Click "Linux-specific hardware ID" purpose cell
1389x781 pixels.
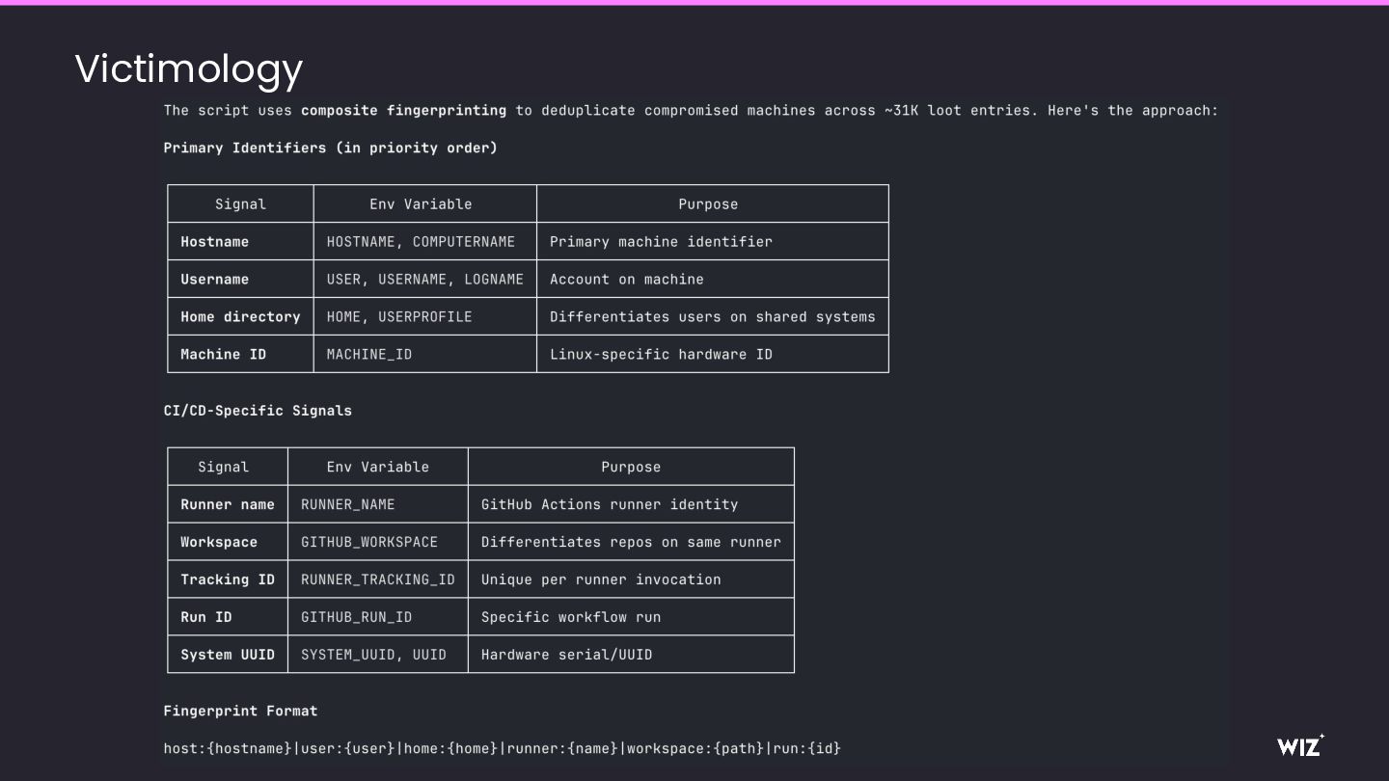(x=661, y=355)
